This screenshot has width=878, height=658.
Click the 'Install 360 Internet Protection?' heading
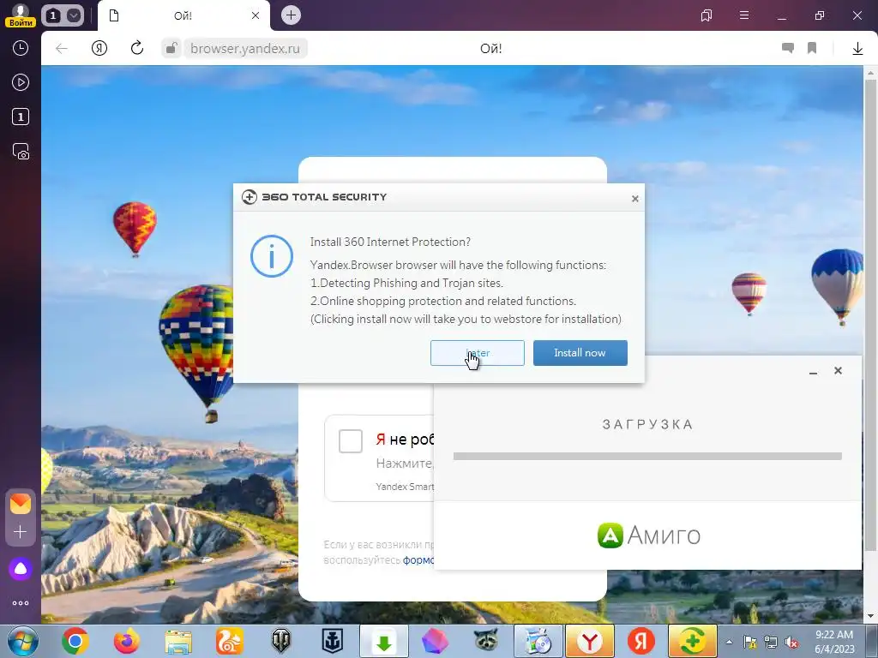(x=390, y=242)
